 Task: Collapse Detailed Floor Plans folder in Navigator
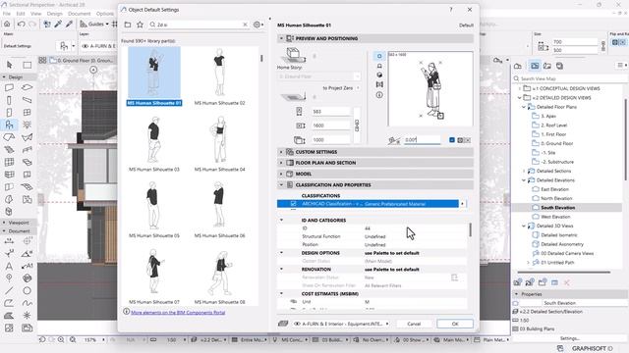click(524, 107)
